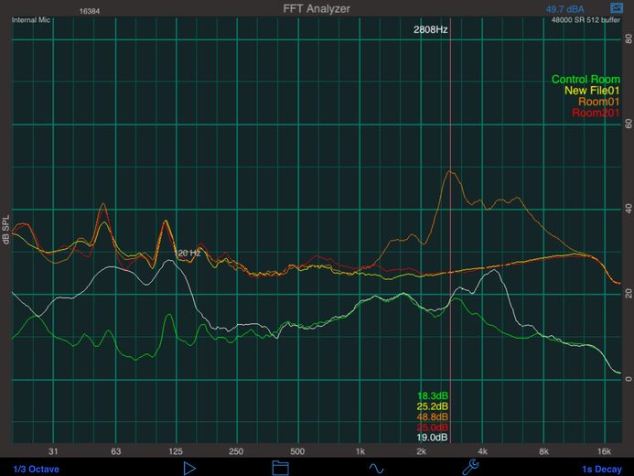Tap the 500 frequency axis label
This screenshot has width=634, height=476.
click(x=297, y=451)
